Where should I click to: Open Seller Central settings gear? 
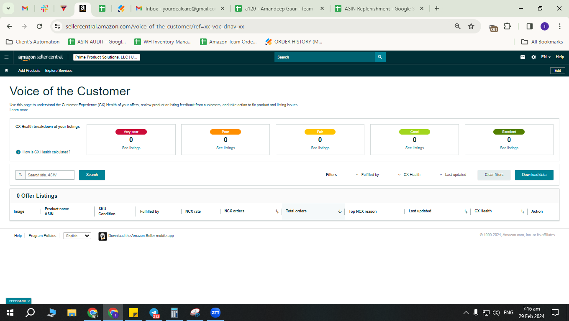pyautogui.click(x=533, y=57)
